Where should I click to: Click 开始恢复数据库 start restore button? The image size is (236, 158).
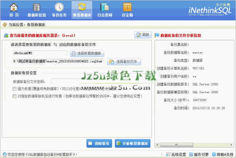coord(132,143)
